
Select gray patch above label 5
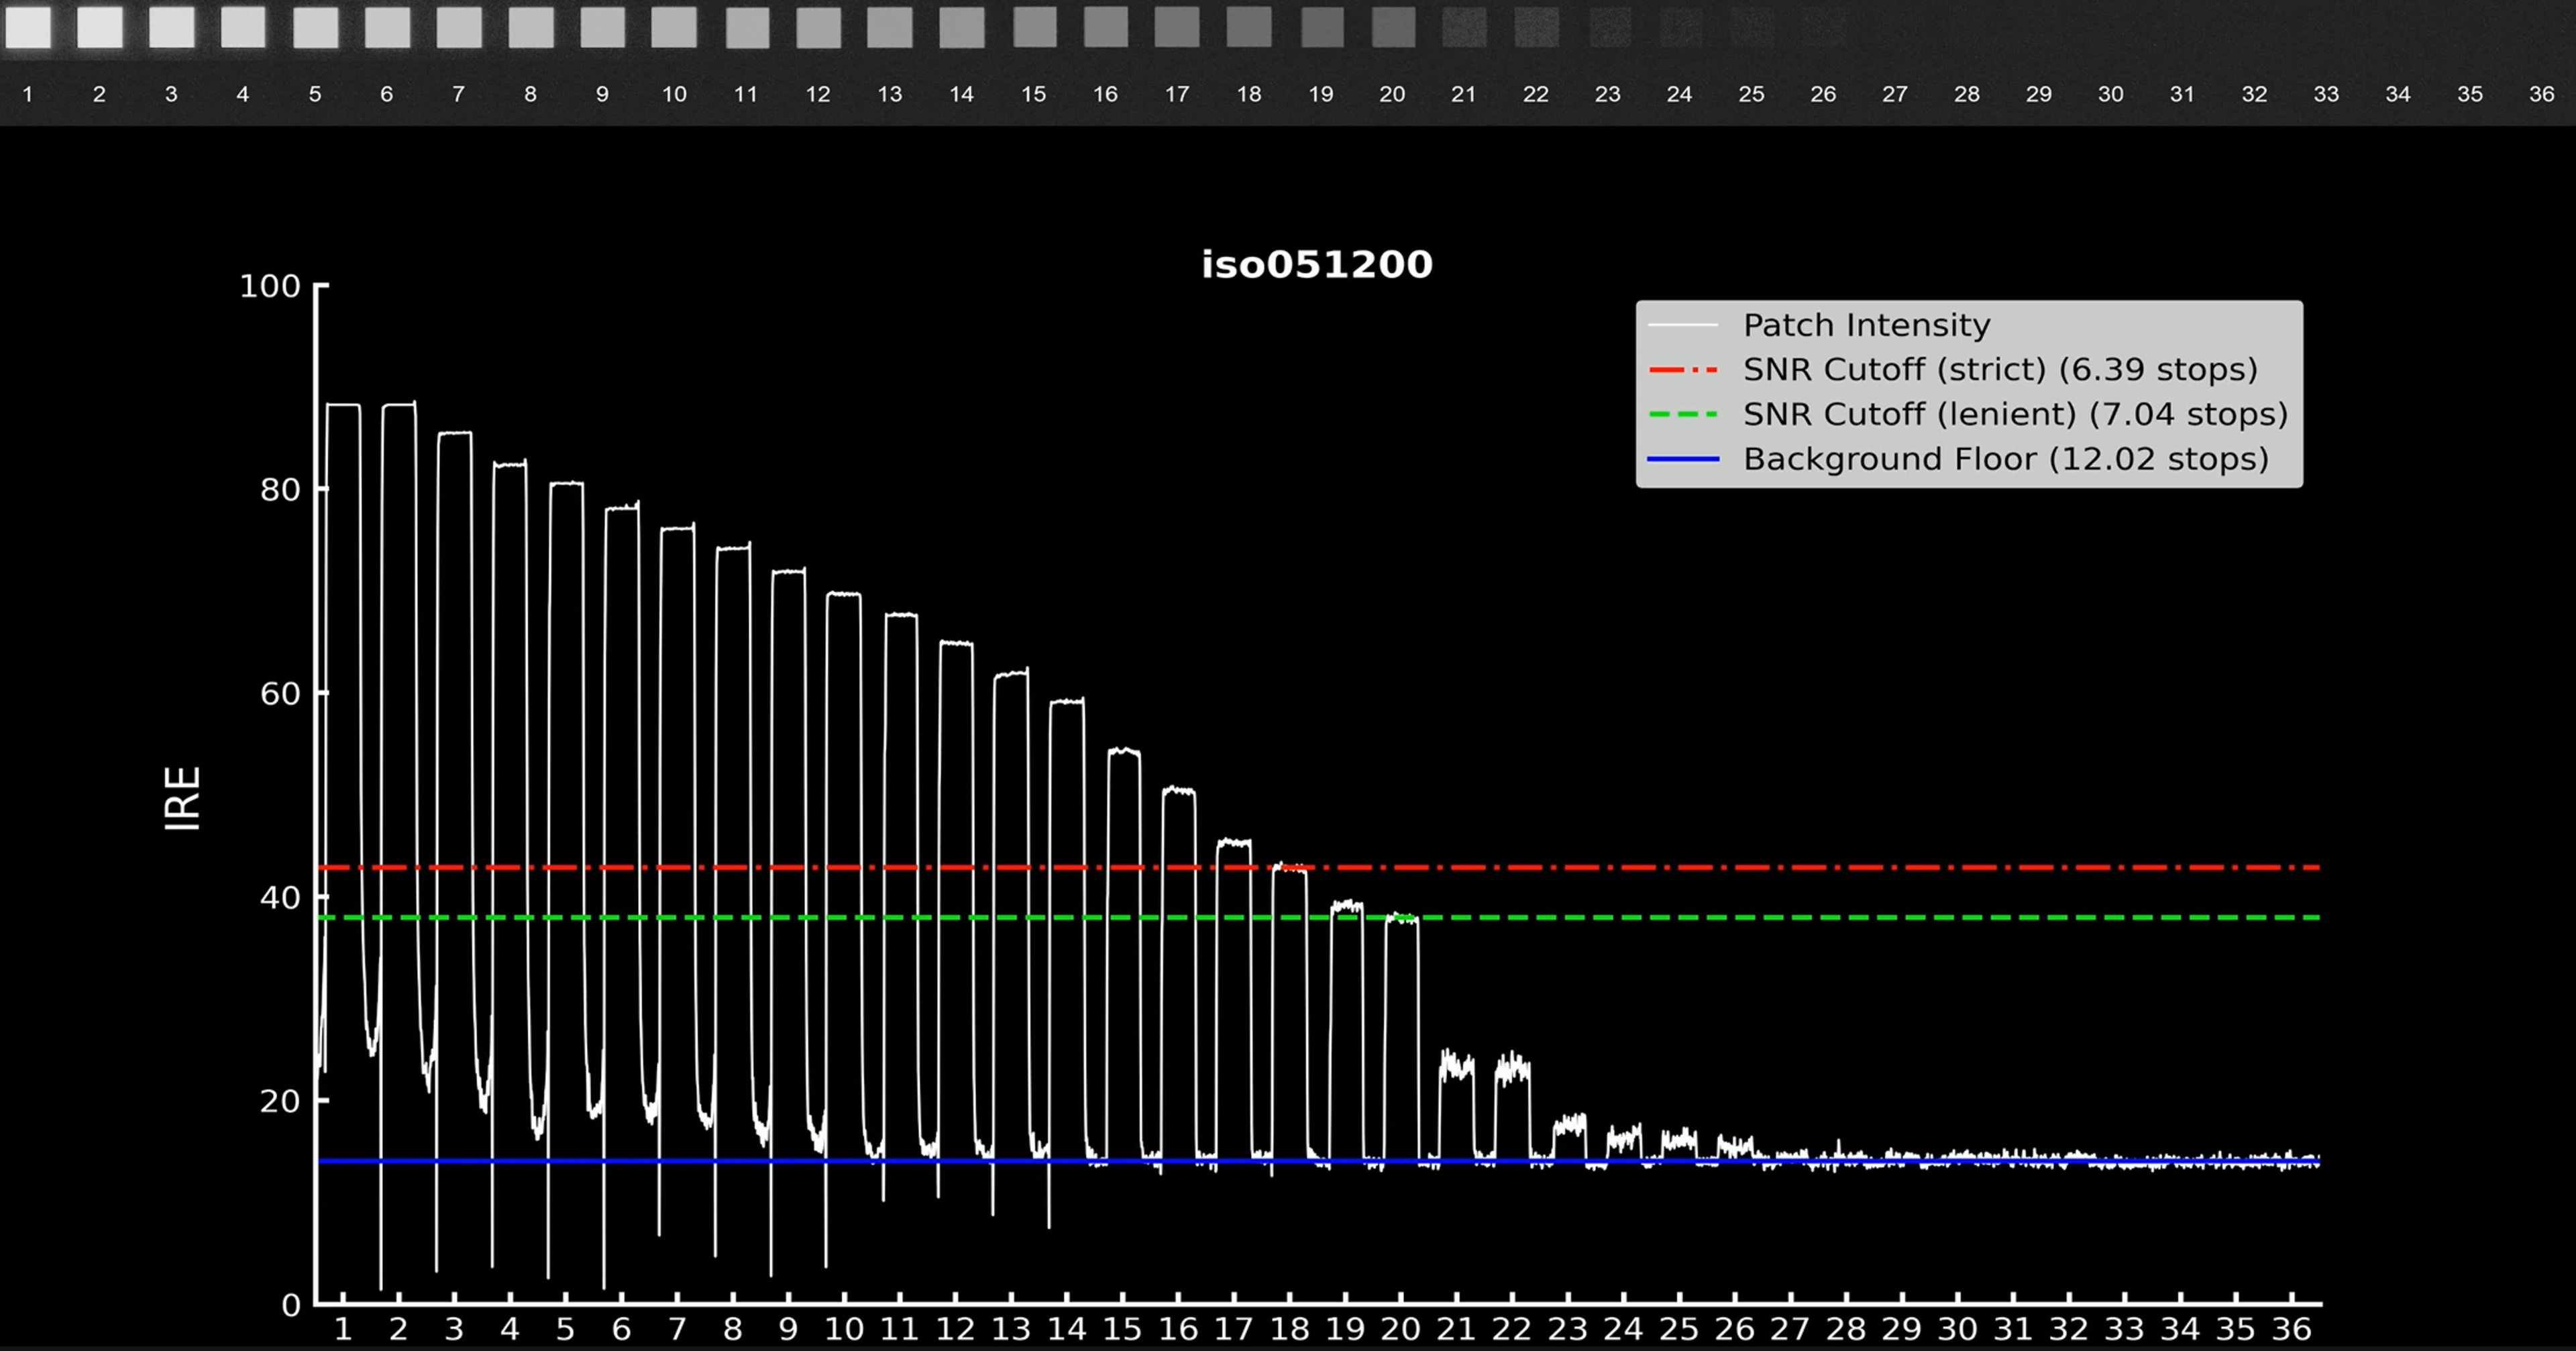(315, 27)
